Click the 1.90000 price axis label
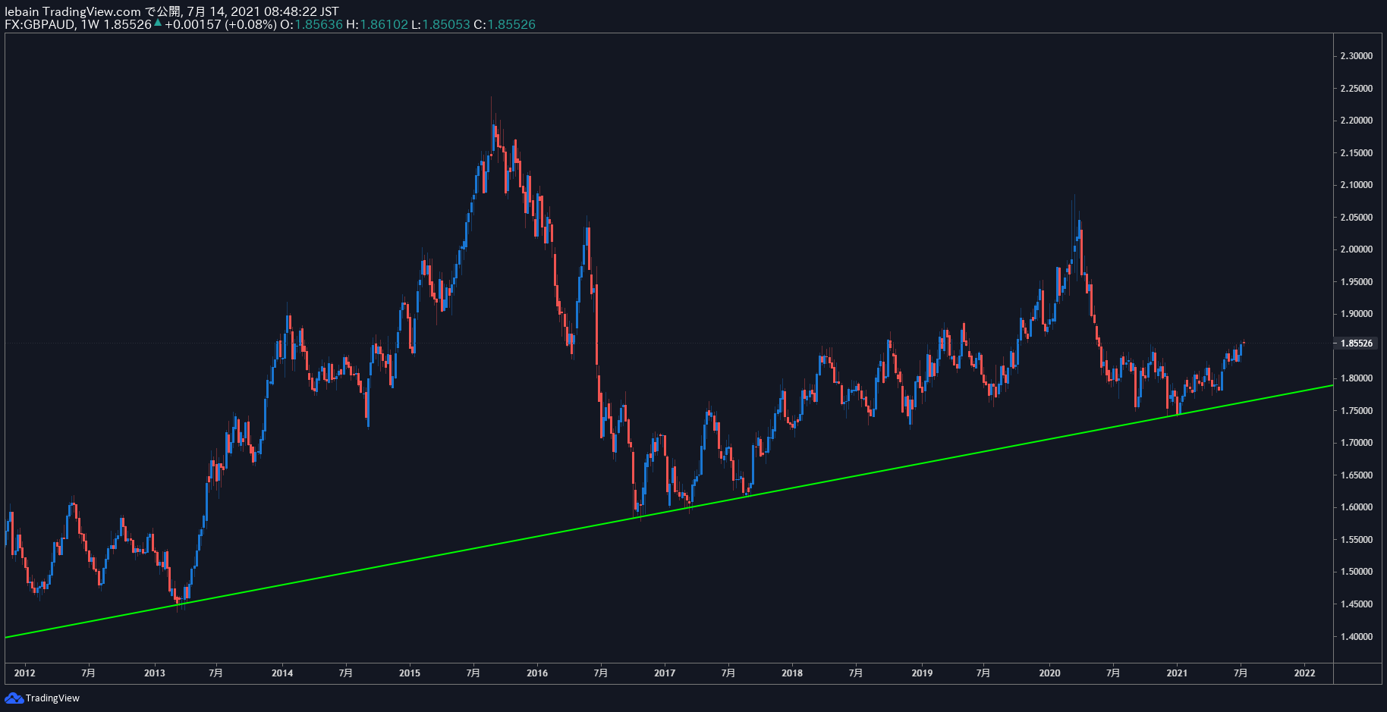 pos(1357,314)
